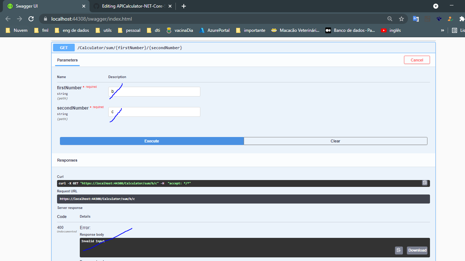This screenshot has width=465, height=261.
Task: Copy the response body with the clipboard icon
Action: [x=399, y=250]
